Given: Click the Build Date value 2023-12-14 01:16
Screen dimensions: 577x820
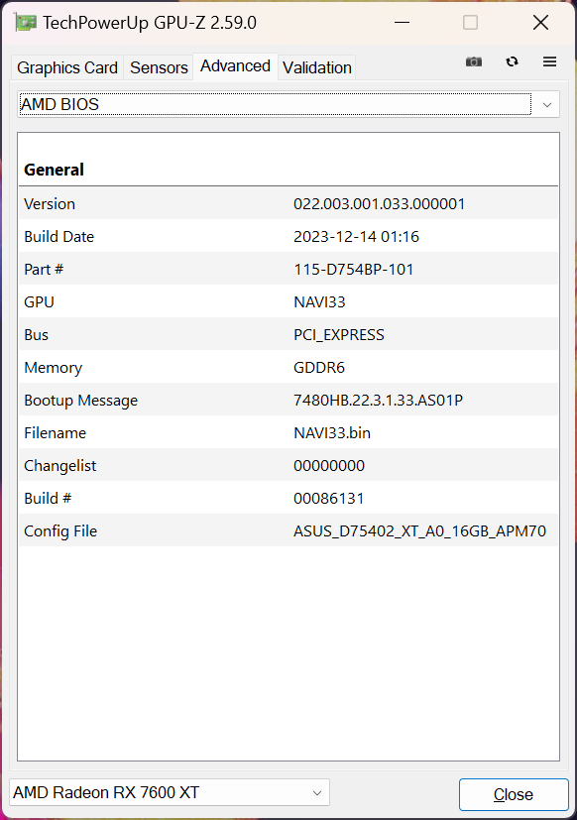Looking at the screenshot, I should tap(356, 236).
